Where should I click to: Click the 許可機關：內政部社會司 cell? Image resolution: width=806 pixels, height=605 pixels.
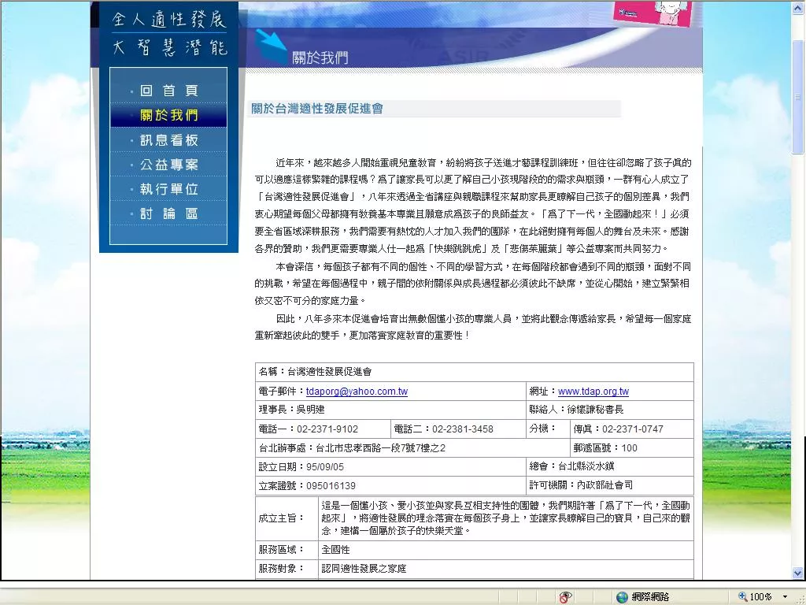(610, 485)
